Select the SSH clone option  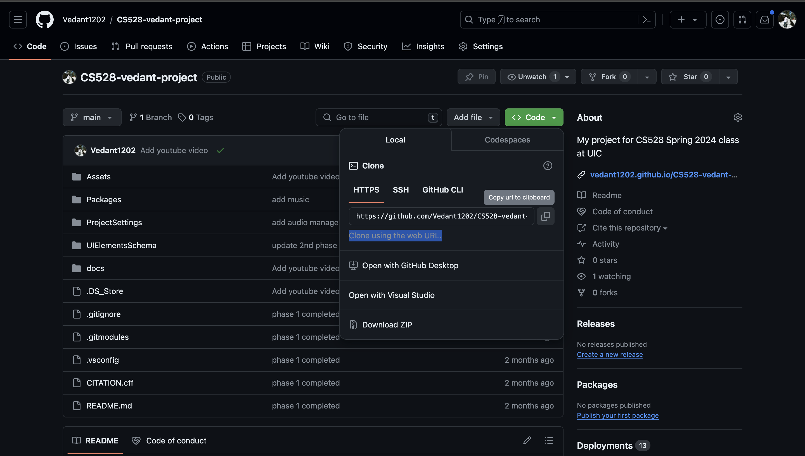[x=401, y=190]
